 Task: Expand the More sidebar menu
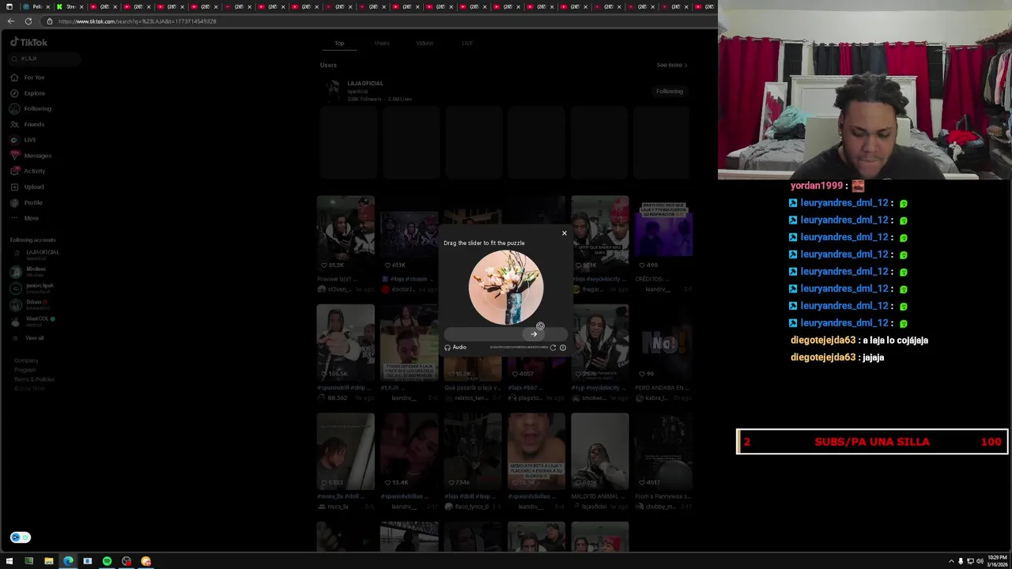25,218
